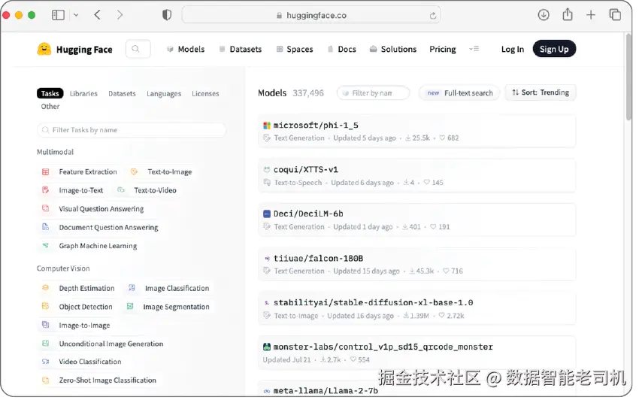Open the Deci/DeciLM-6b model card

click(416, 220)
